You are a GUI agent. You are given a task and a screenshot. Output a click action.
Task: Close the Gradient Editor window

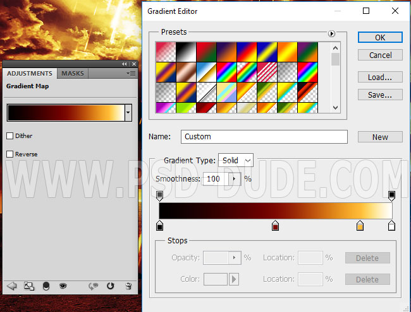tap(395, 11)
